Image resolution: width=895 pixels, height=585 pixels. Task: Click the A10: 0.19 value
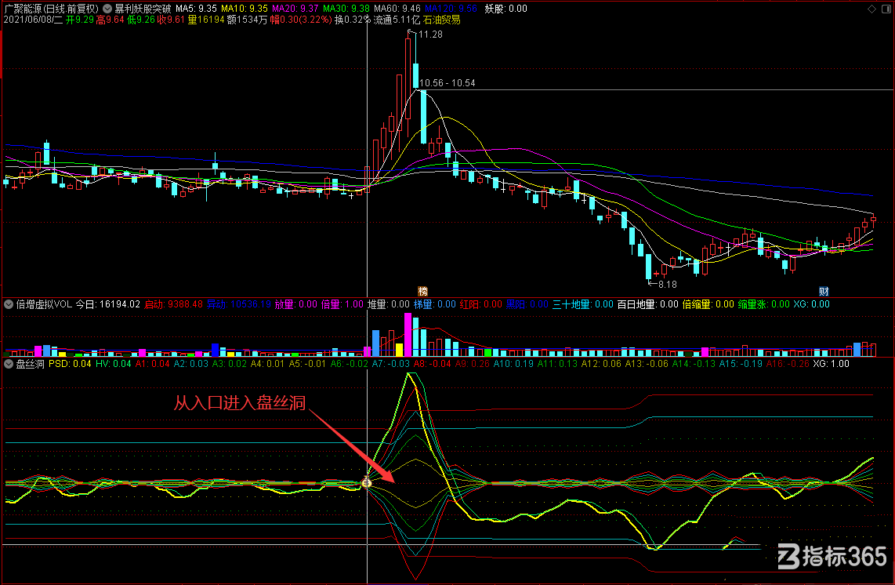tap(513, 364)
